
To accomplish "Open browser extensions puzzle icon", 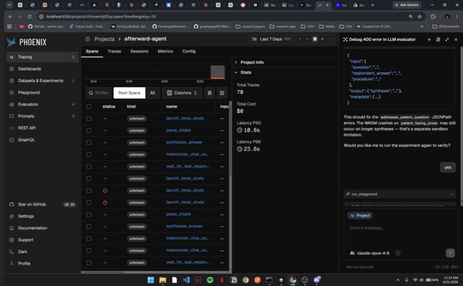I will (x=433, y=17).
